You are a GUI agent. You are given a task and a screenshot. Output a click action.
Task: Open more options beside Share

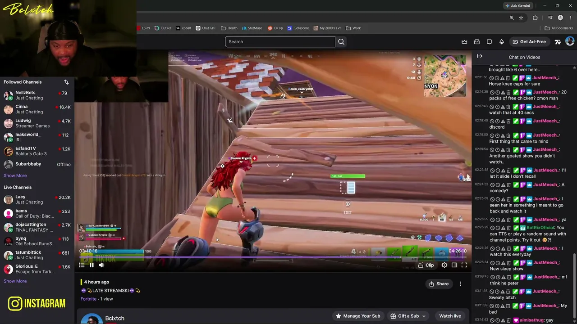pyautogui.click(x=460, y=284)
